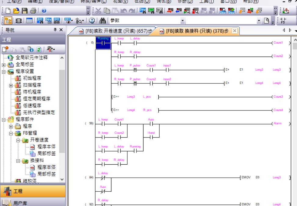The width and height of the screenshot is (297, 206).
Task: Select the Running contact at step 0
Action: pos(103,43)
